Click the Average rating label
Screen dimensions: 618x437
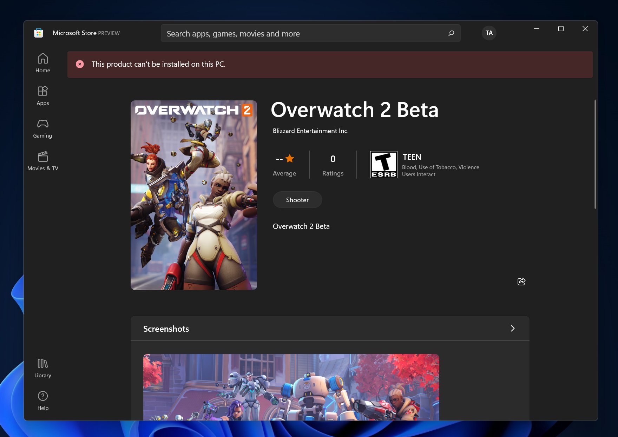click(x=284, y=173)
